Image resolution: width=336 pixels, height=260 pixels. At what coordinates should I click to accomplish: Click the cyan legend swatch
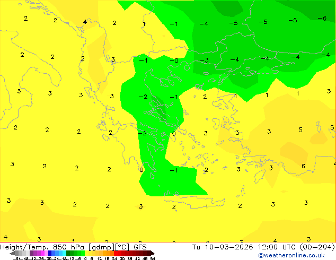coord(64,253)
